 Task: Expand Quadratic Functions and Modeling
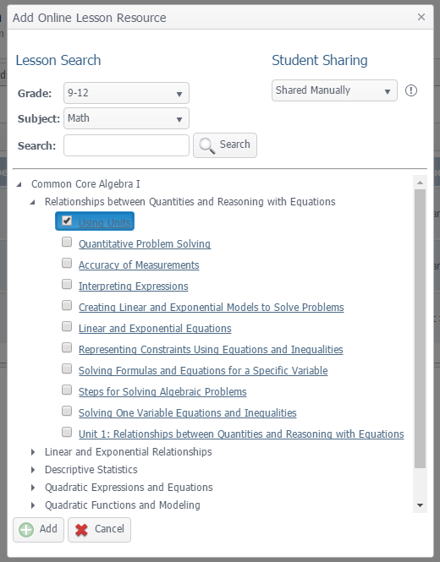click(33, 505)
